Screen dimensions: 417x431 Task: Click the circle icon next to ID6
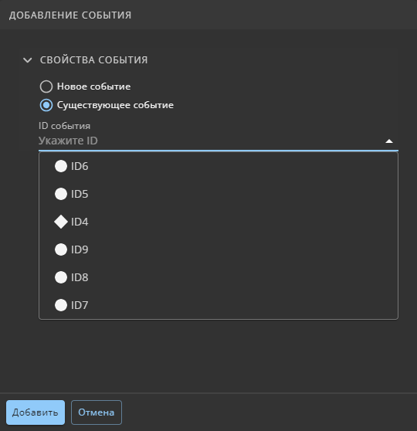(61, 166)
